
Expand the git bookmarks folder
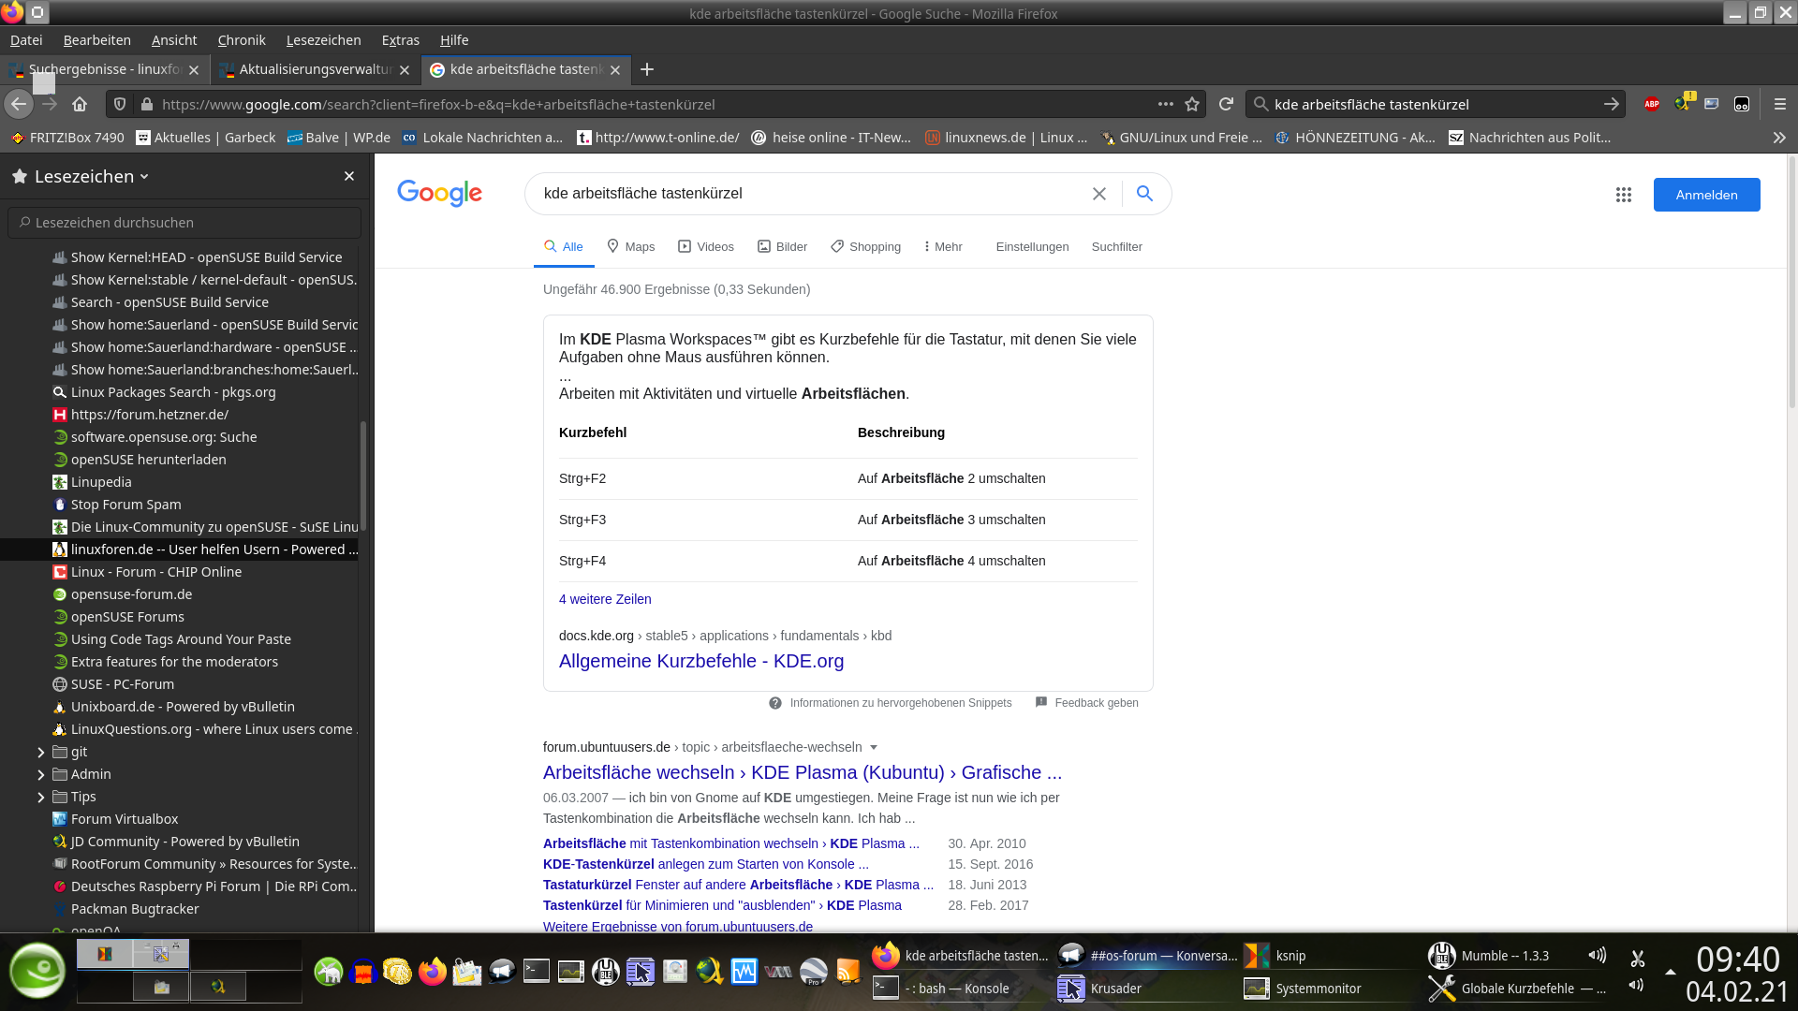click(40, 752)
